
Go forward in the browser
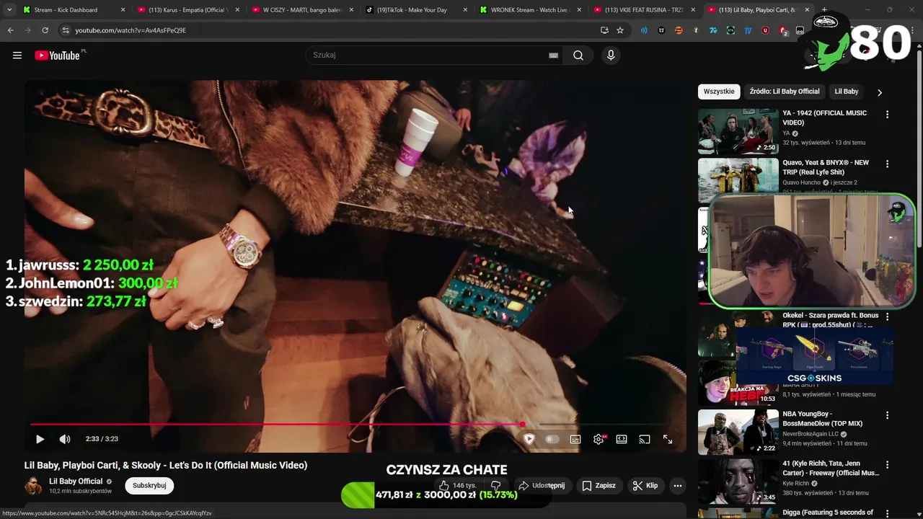pyautogui.click(x=28, y=30)
